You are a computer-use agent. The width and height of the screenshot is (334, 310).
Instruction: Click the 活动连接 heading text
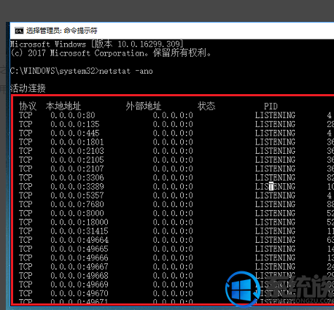point(28,88)
